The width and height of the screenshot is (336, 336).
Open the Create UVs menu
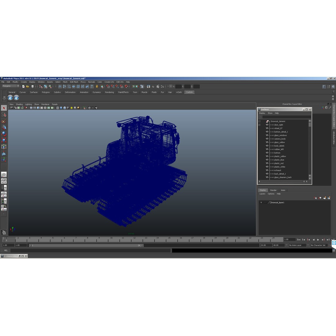click(109, 82)
